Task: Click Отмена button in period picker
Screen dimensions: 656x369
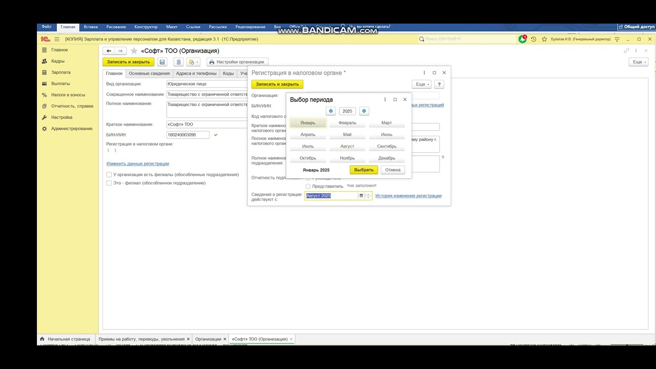Action: [x=393, y=170]
